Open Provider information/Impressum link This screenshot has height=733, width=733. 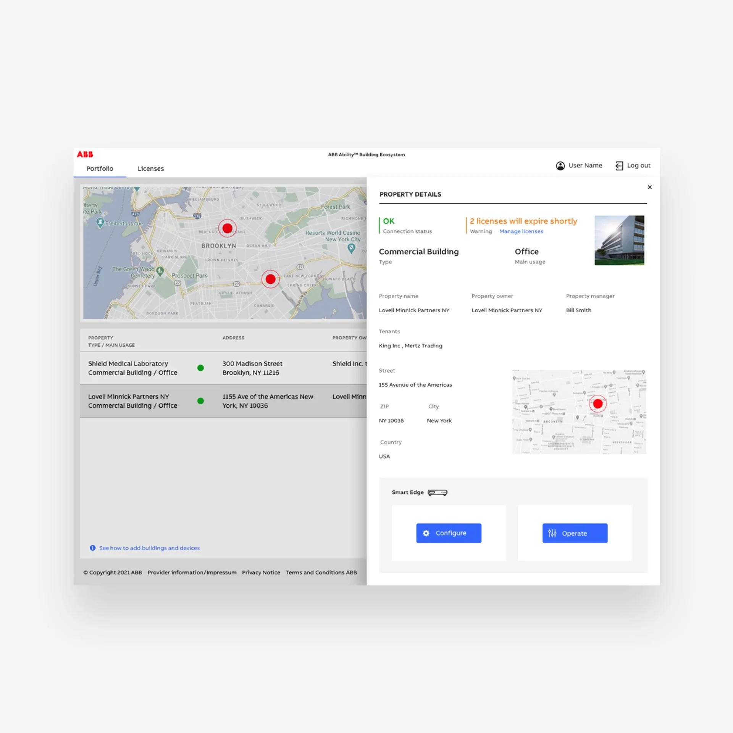tap(192, 572)
